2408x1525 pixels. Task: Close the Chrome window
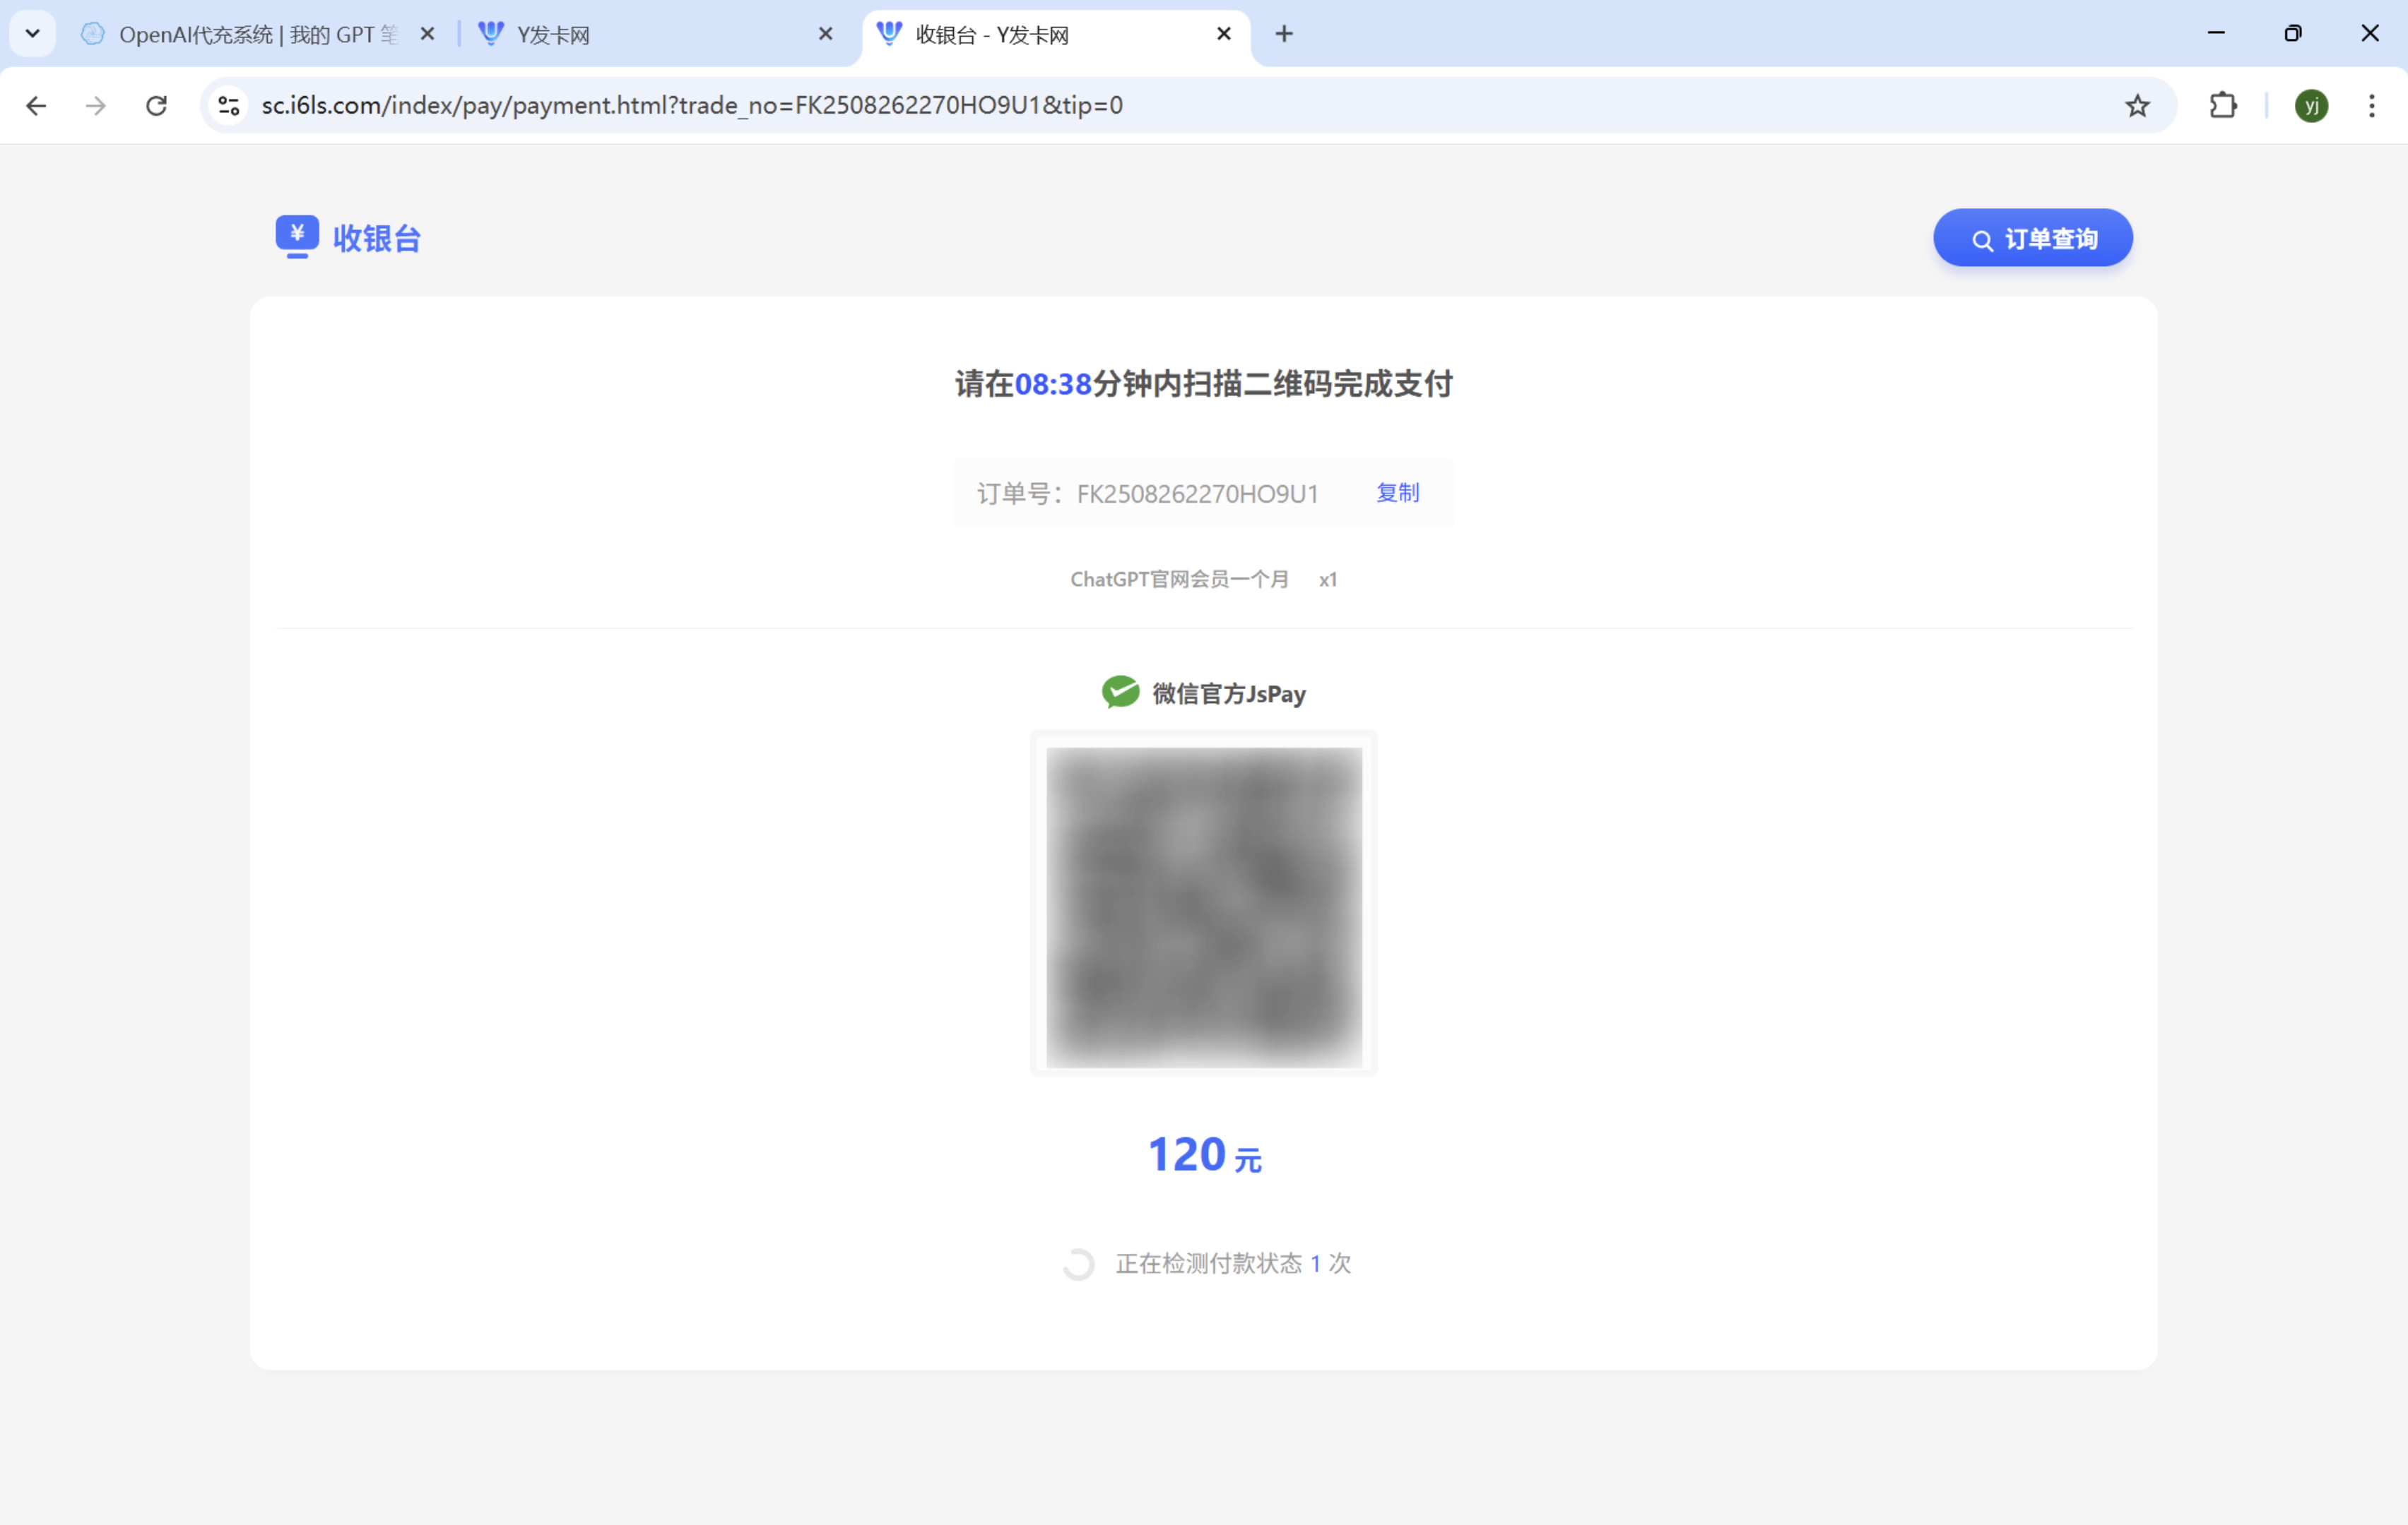pyautogui.click(x=2369, y=34)
